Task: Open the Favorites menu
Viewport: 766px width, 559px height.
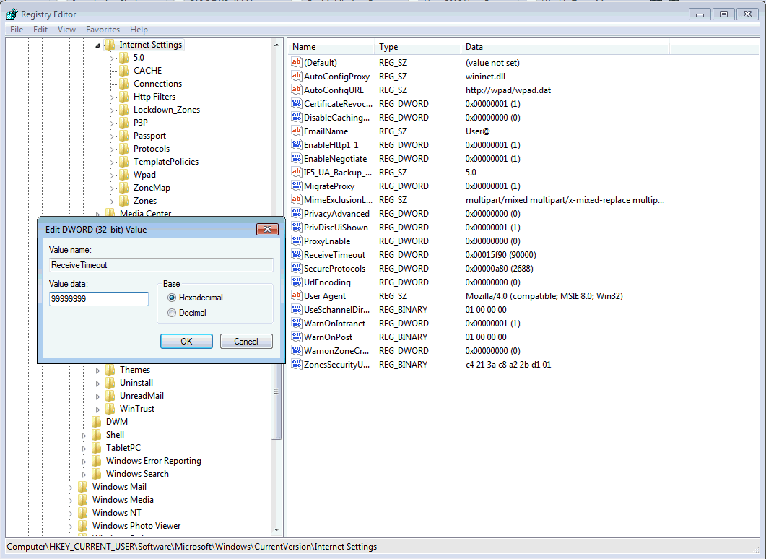Action: pos(103,30)
